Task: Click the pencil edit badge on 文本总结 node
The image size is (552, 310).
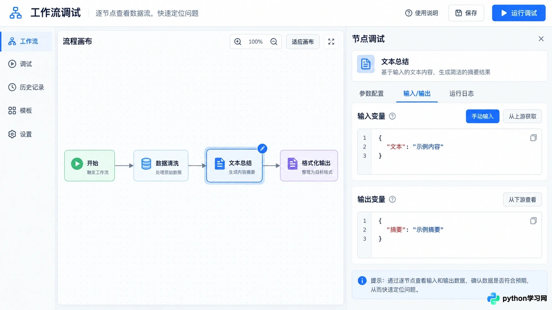Action: (262, 148)
